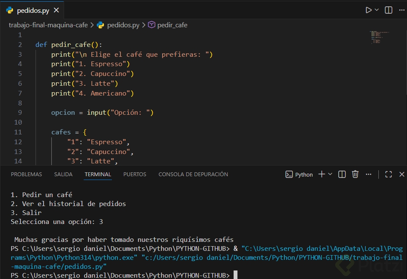Image resolution: width=407 pixels, height=279 pixels.
Task: Open the CONSOLA DE DEPURACIÓN tab
Action: pyautogui.click(x=193, y=174)
